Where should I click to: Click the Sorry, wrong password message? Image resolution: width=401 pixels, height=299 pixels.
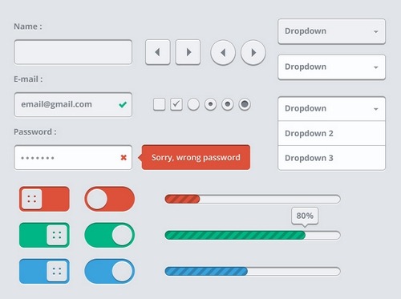click(196, 158)
